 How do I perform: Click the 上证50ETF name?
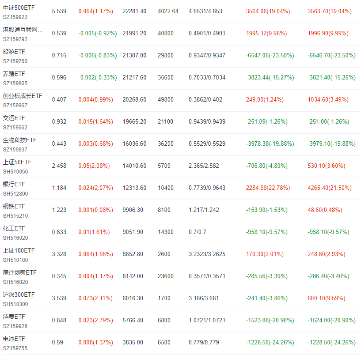point(17,162)
